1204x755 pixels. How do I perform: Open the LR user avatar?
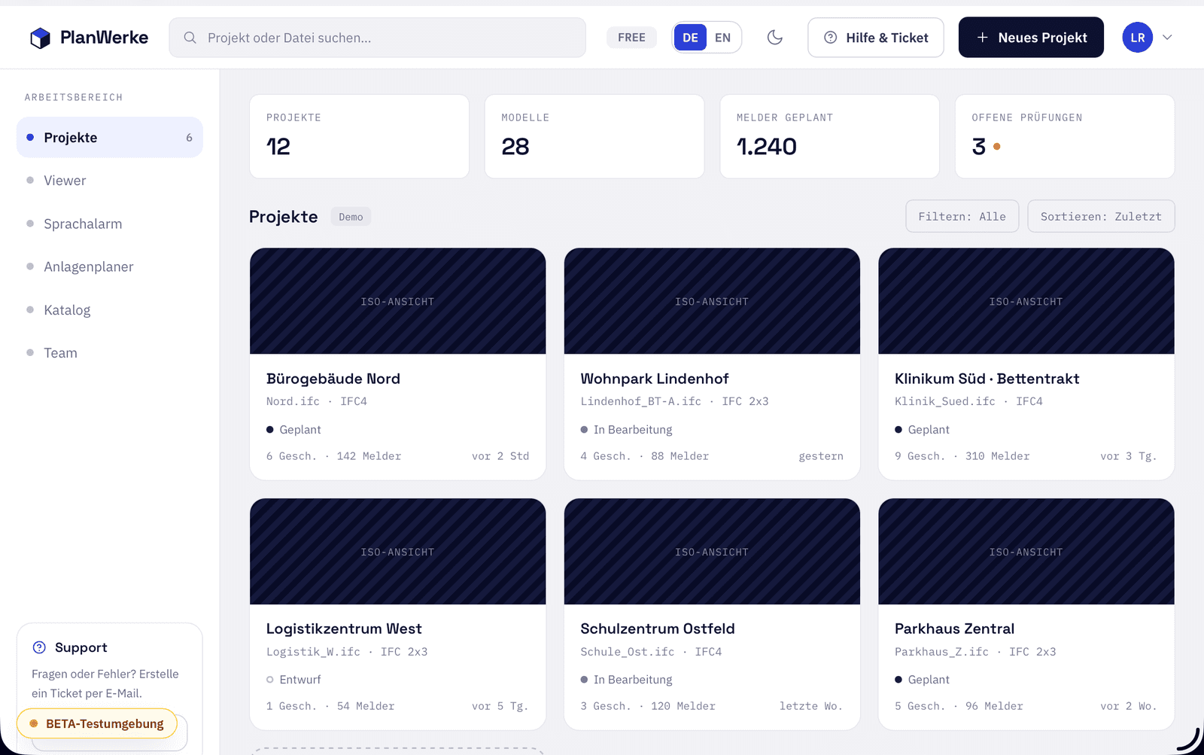[x=1137, y=38]
